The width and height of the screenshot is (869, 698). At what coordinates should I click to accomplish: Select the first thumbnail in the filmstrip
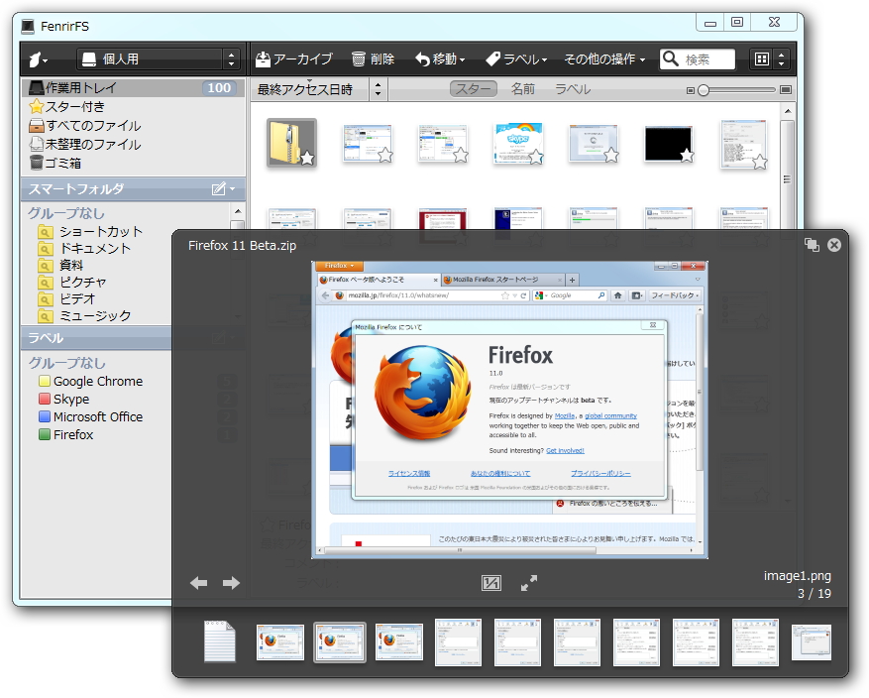click(220, 641)
